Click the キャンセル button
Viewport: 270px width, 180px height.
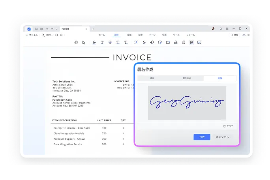222,137
